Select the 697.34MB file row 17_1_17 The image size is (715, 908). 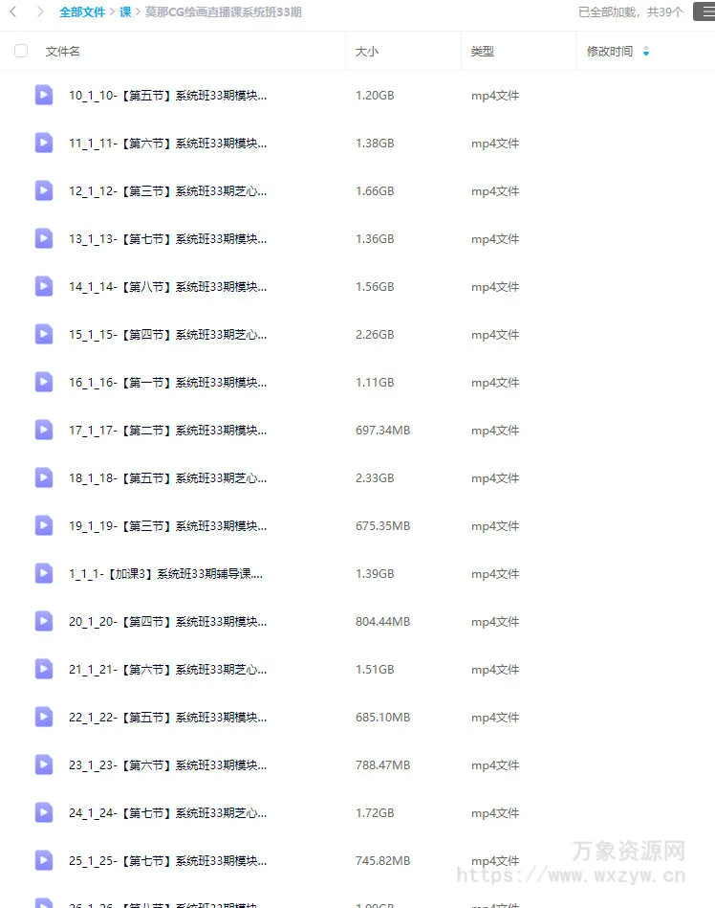coord(357,431)
